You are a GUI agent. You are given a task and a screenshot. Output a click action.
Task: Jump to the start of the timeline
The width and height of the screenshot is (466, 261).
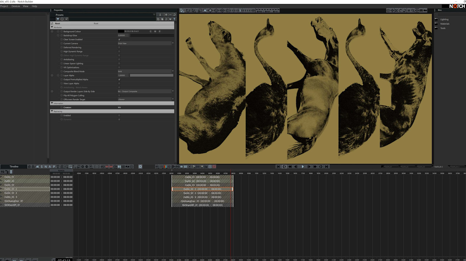pos(278,167)
